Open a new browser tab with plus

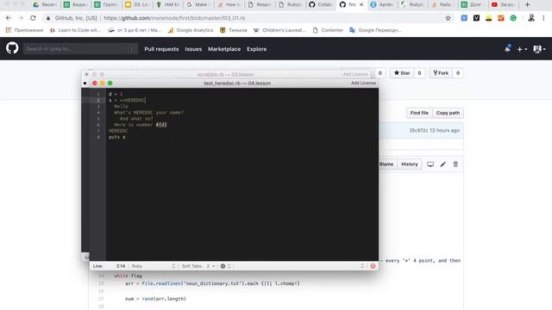pyautogui.click(x=527, y=4)
